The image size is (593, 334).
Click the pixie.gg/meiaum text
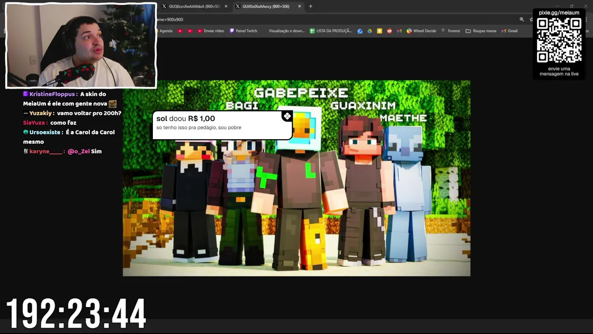coord(559,13)
